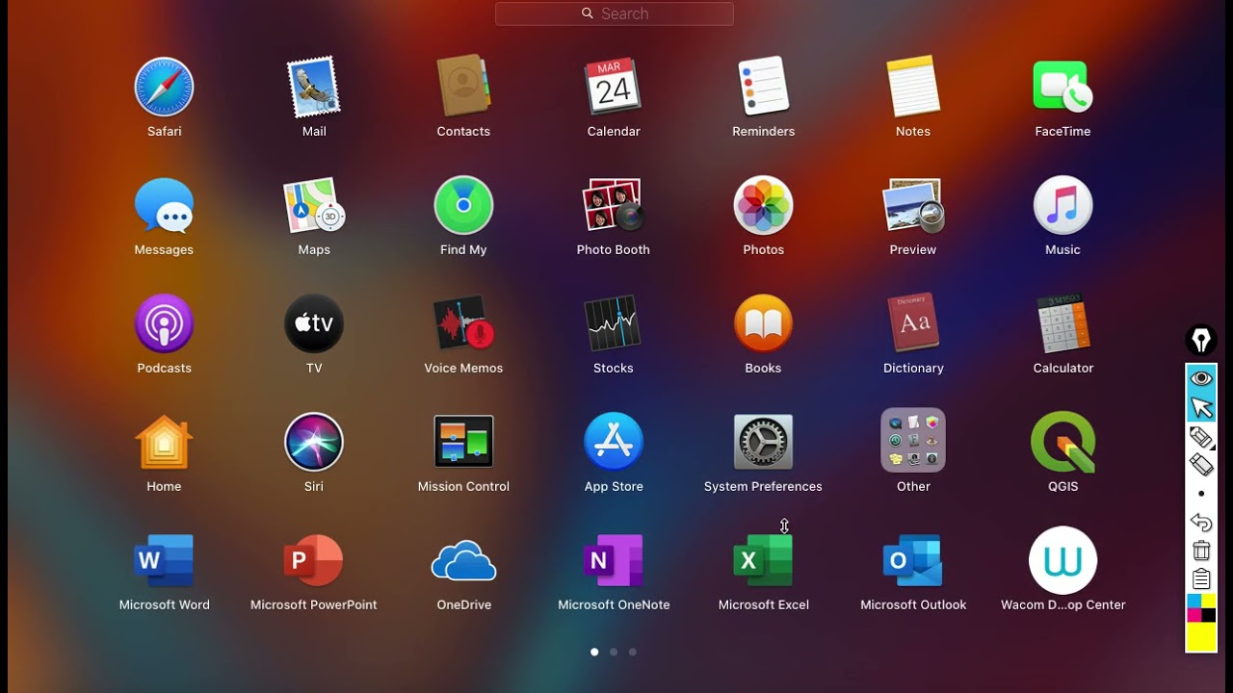Screen dimensions: 1233x693
Task: Open the Notes app
Action: click(913, 87)
